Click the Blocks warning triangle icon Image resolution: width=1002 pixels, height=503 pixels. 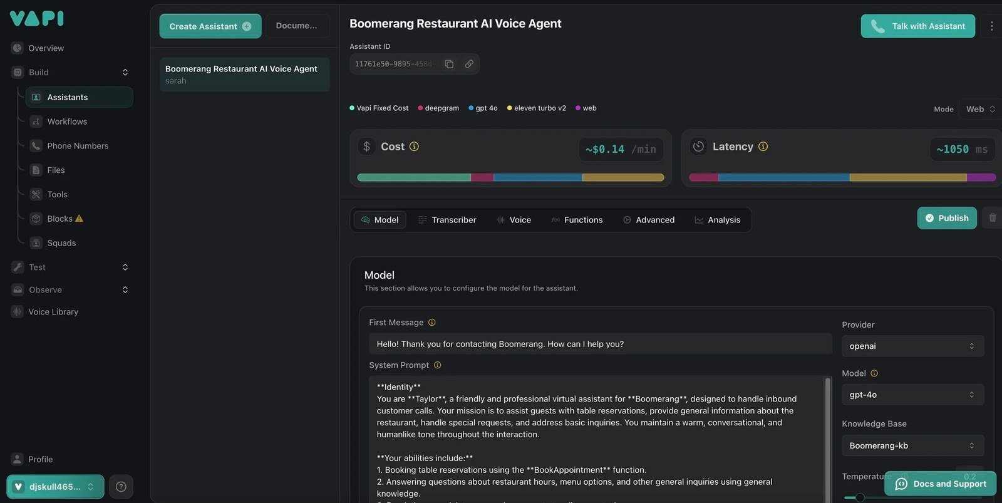[79, 219]
